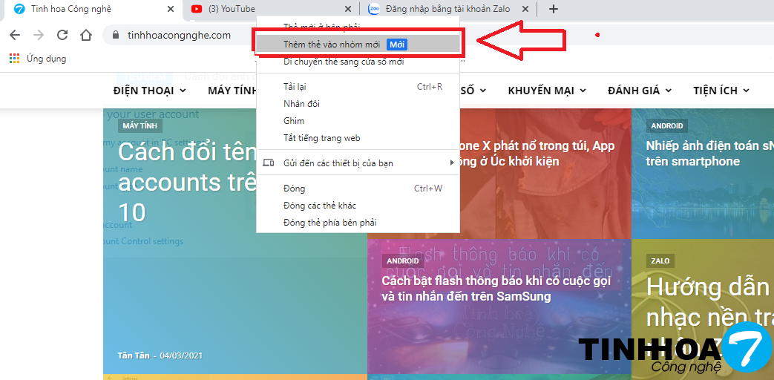The image size is (774, 380).
Task: Go to browser home page icon
Action: point(86,35)
